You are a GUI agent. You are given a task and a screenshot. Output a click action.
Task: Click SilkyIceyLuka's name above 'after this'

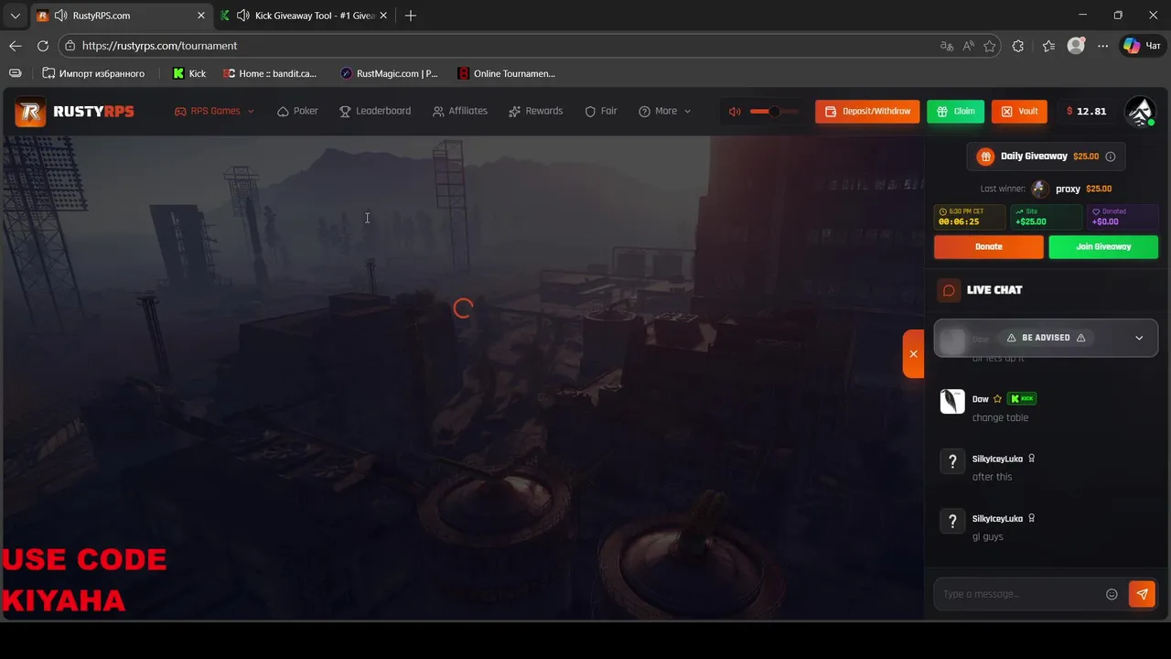tap(997, 459)
